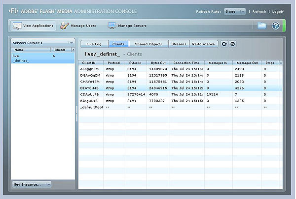Sort by Drops column header

[x=270, y=63]
